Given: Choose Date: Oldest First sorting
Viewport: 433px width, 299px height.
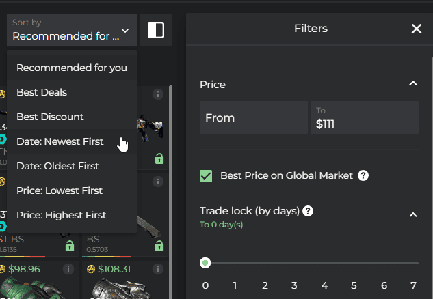Looking at the screenshot, I should coord(57,166).
